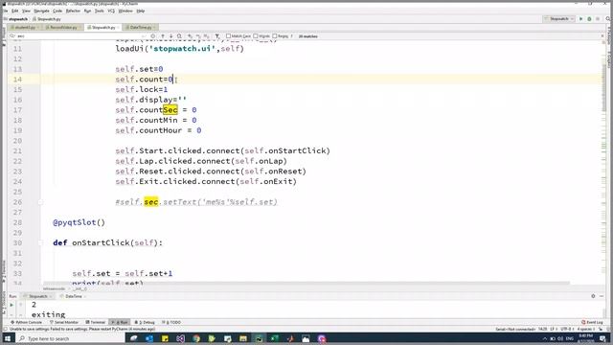The image size is (613, 345).
Task: Switch to the DateTime.py editor tab
Action: coord(141,28)
